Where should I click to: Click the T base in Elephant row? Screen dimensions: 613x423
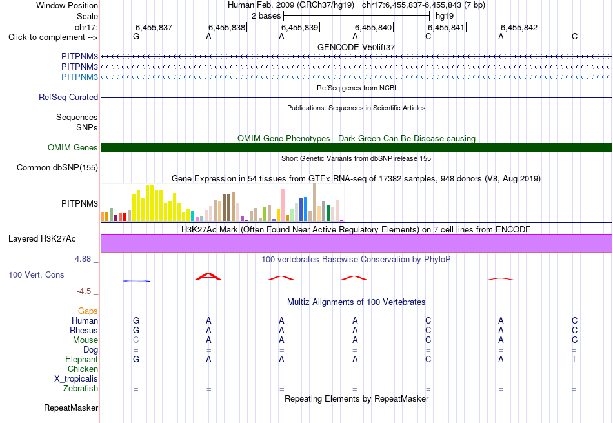point(574,359)
